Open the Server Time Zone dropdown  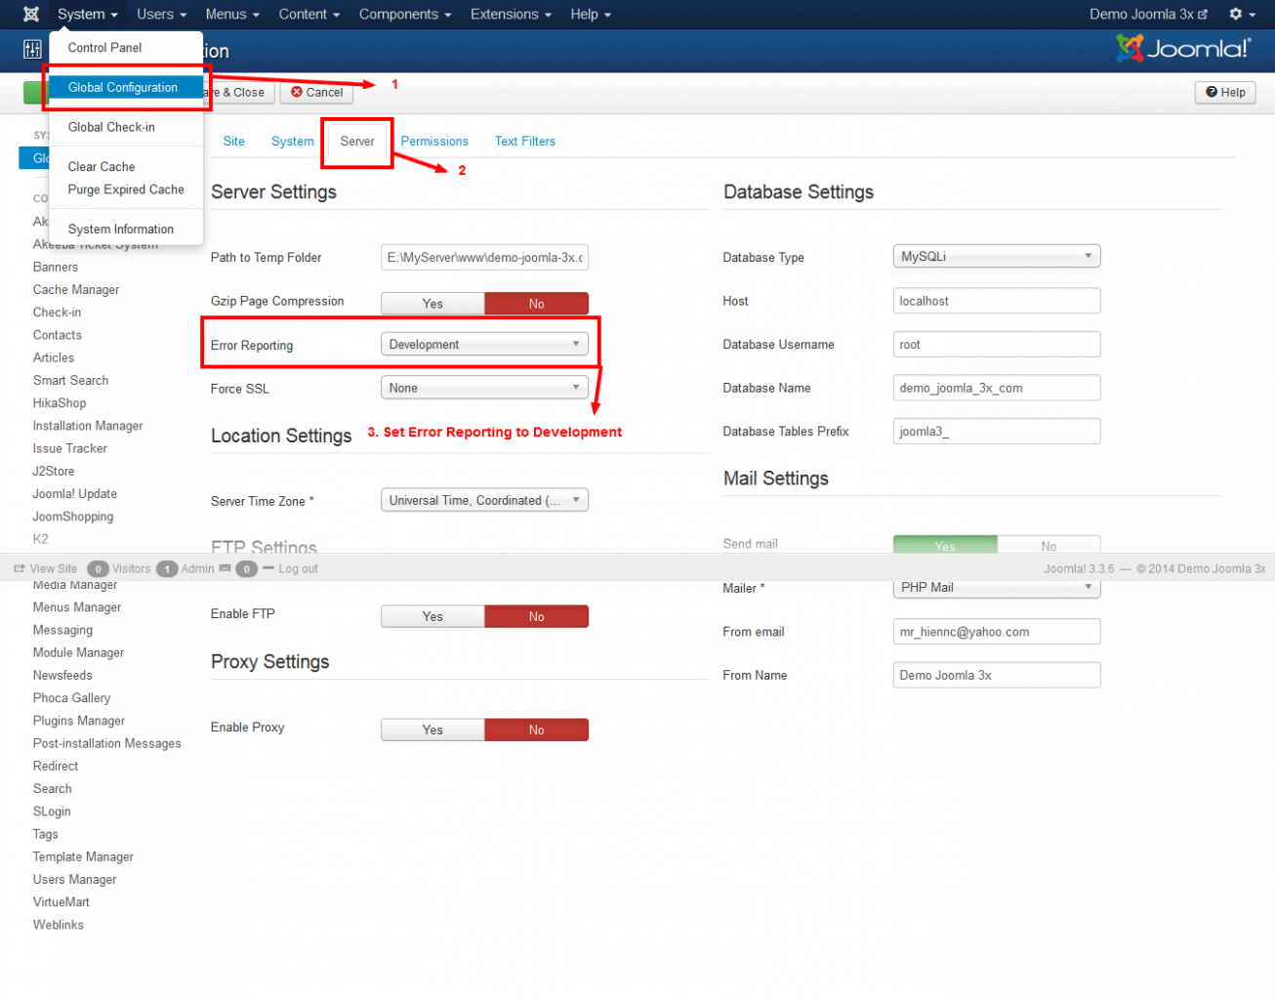click(484, 500)
